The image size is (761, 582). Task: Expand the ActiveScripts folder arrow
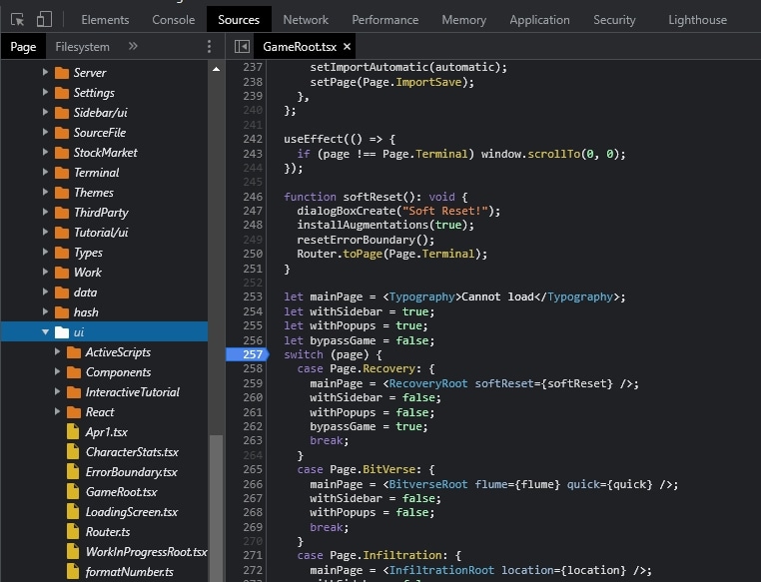point(57,351)
